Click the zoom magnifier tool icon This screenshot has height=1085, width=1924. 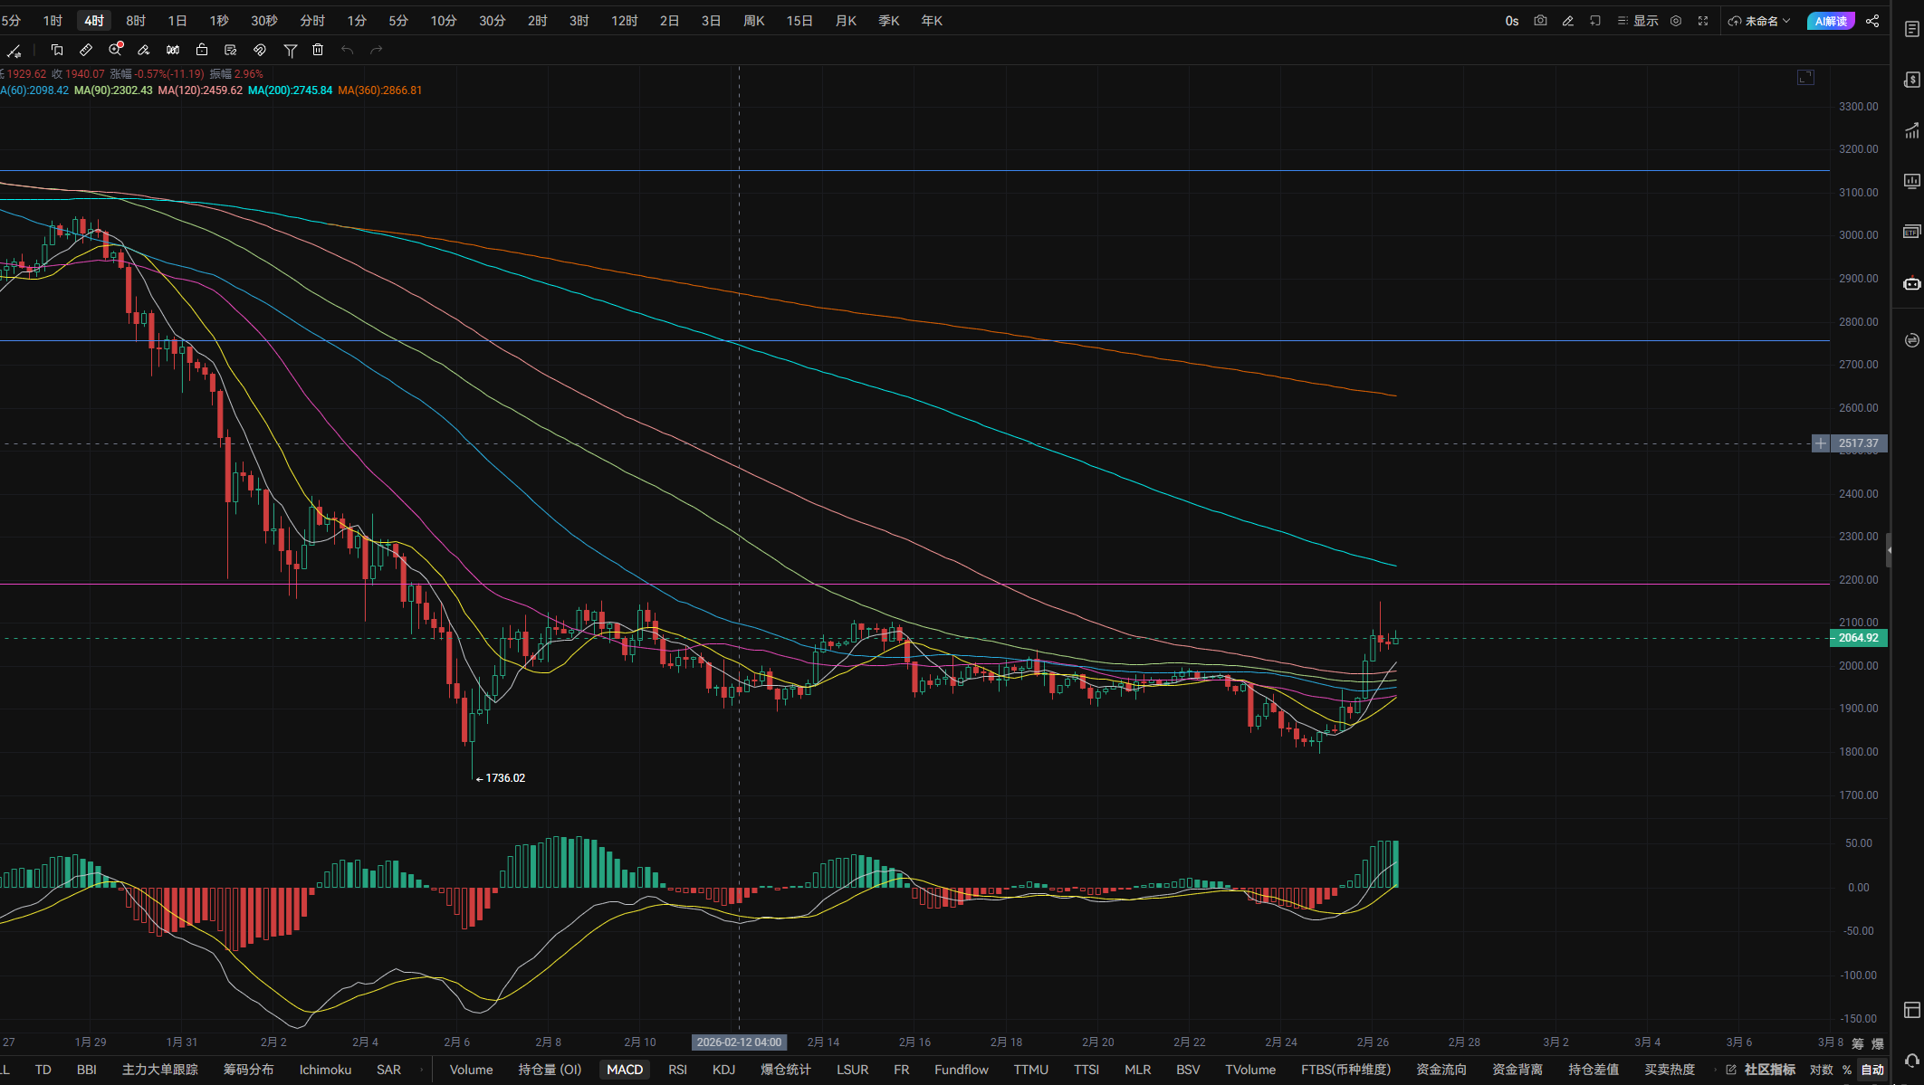click(115, 50)
